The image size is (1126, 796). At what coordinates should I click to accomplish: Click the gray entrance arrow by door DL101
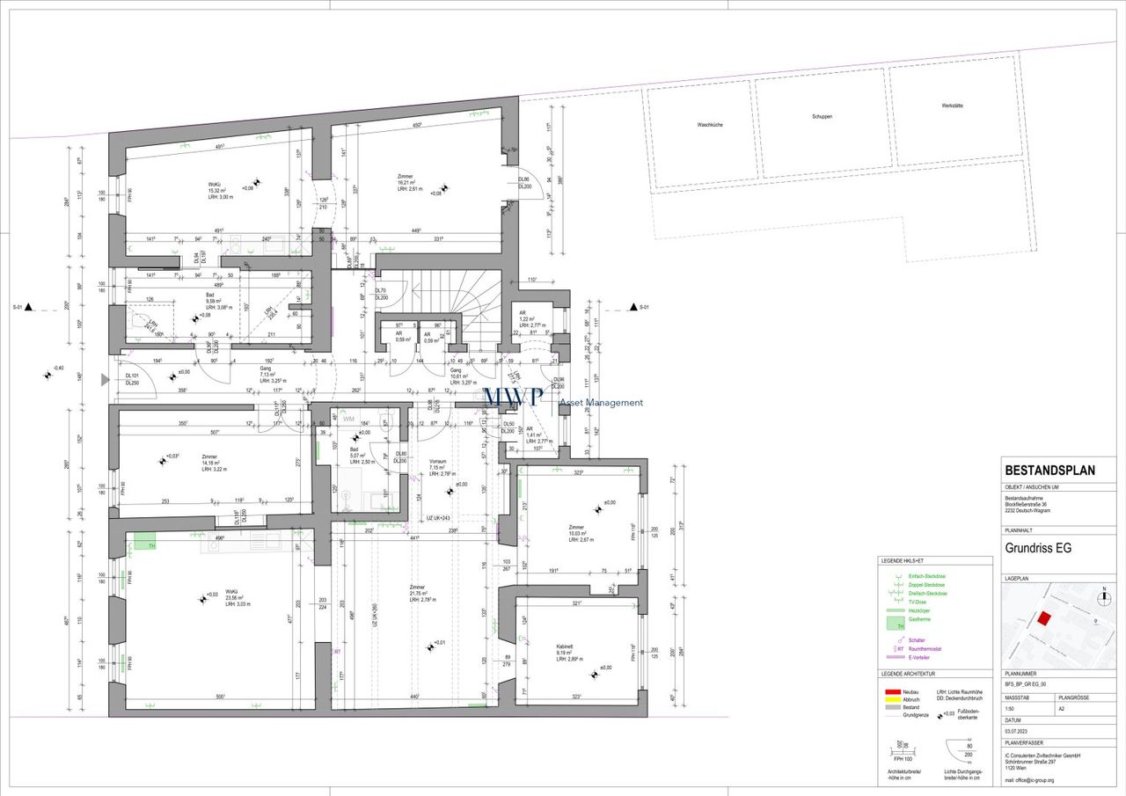tap(106, 380)
